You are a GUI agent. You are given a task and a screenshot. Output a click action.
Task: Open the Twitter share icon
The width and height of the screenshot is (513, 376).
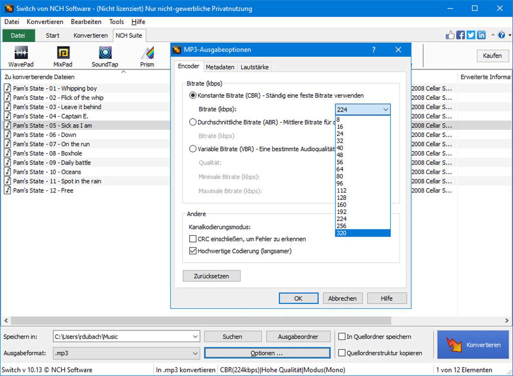[x=471, y=35]
